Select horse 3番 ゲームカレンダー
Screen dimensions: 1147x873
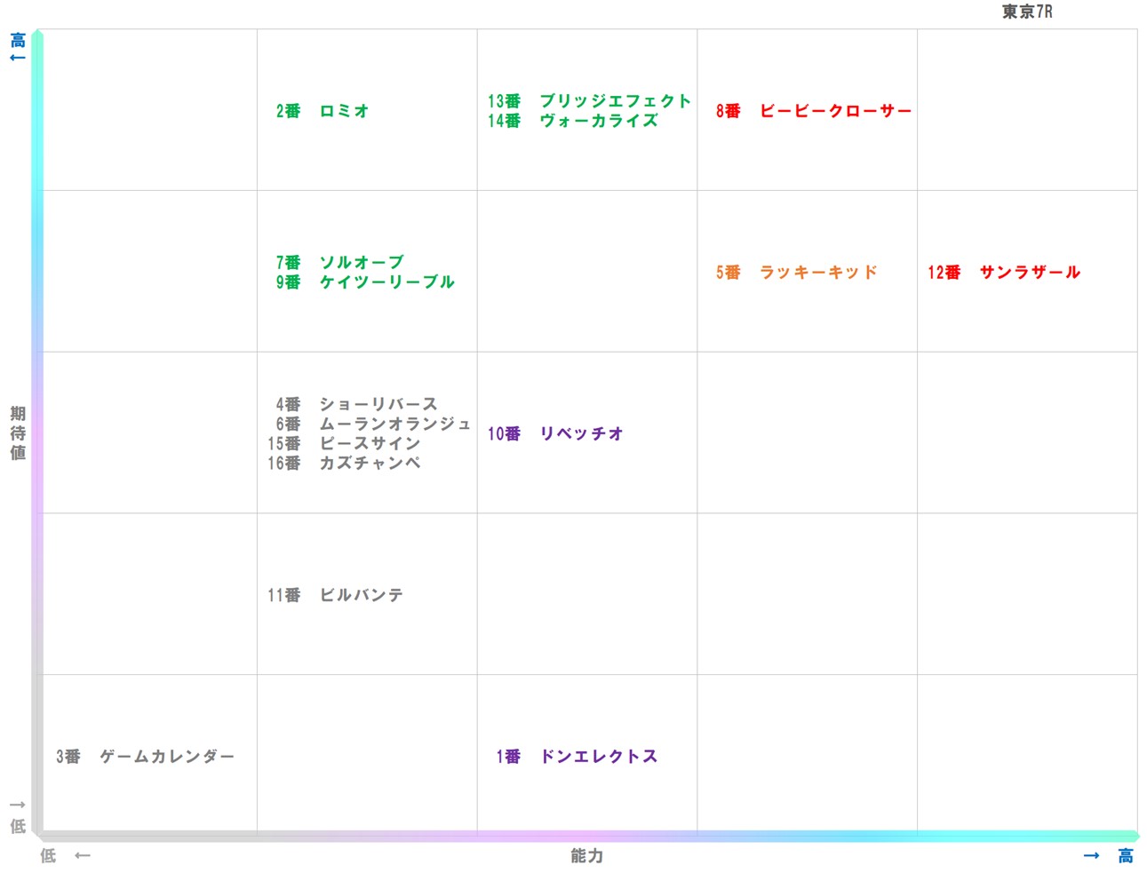pyautogui.click(x=144, y=756)
